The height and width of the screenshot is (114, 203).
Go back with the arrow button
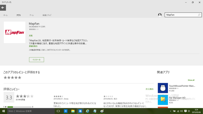pyautogui.click(x=3, y=8)
